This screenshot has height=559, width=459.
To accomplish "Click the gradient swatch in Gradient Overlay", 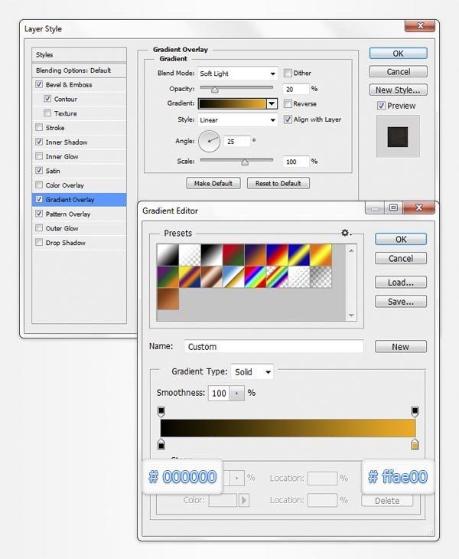I will click(x=232, y=103).
